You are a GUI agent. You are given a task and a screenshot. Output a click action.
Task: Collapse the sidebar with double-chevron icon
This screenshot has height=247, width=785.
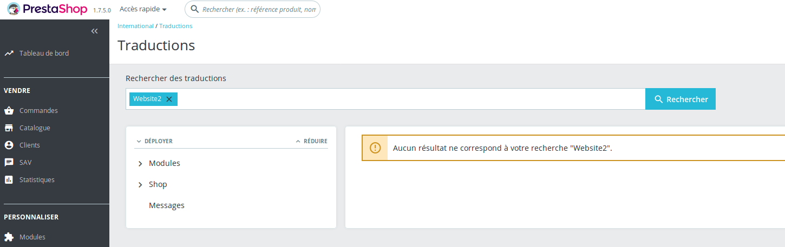tap(94, 31)
